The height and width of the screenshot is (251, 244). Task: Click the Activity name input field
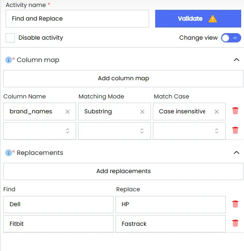(77, 19)
